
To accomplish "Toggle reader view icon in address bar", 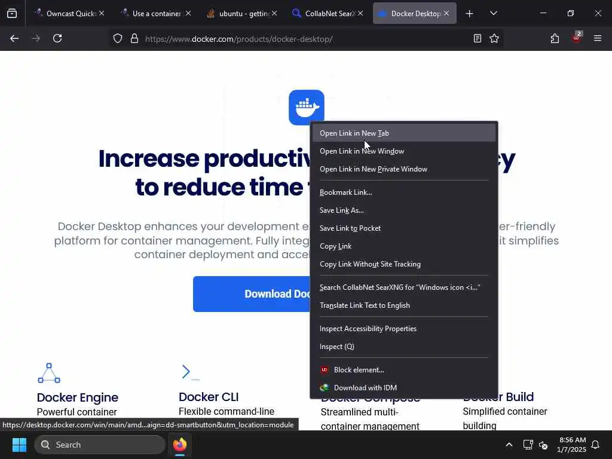I will click(478, 38).
